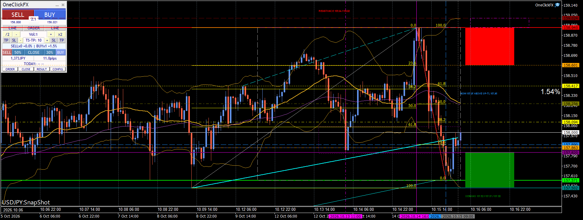
Task: Click the 2.1 spread indicator
Action: [x=34, y=19]
